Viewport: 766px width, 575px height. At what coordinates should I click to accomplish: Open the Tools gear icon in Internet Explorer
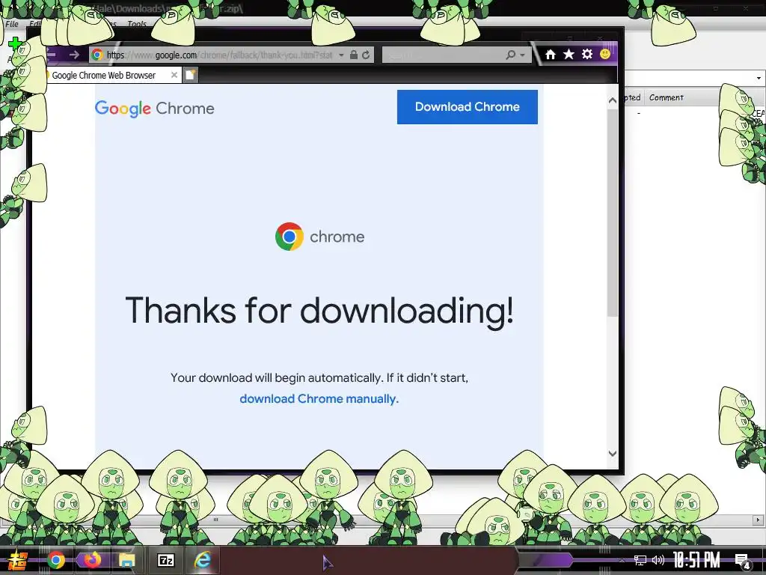coord(587,54)
